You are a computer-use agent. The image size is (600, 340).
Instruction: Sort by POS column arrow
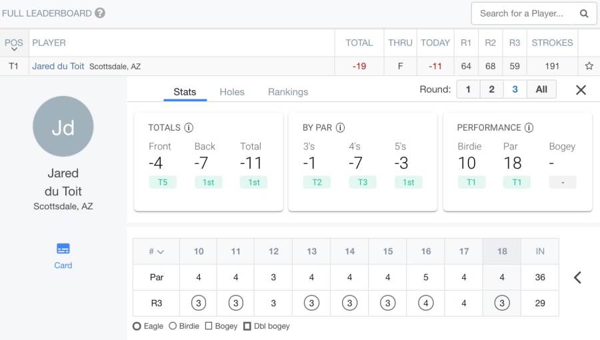pos(13,51)
